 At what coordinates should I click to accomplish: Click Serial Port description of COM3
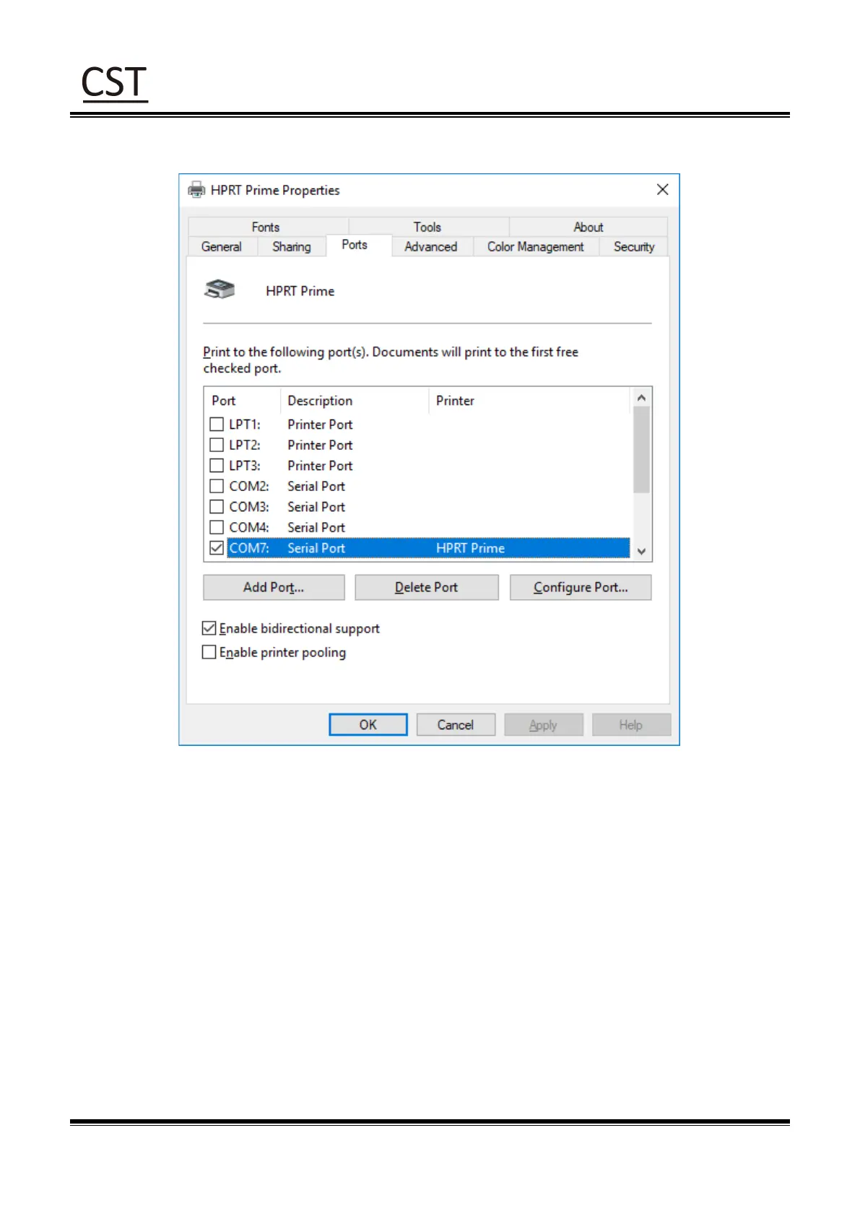pyautogui.click(x=316, y=507)
